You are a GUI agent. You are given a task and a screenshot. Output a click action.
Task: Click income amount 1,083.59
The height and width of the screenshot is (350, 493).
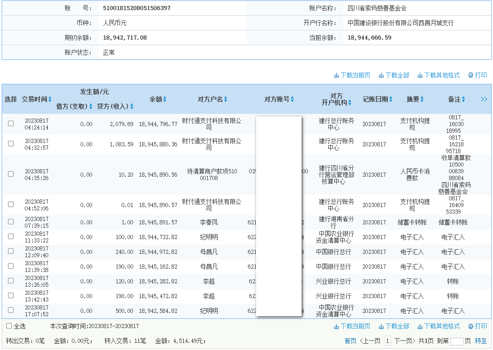tap(122, 144)
